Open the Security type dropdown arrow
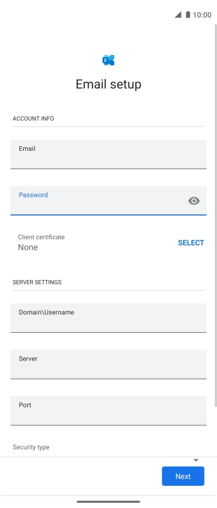The height and width of the screenshot is (508, 217). tap(196, 460)
